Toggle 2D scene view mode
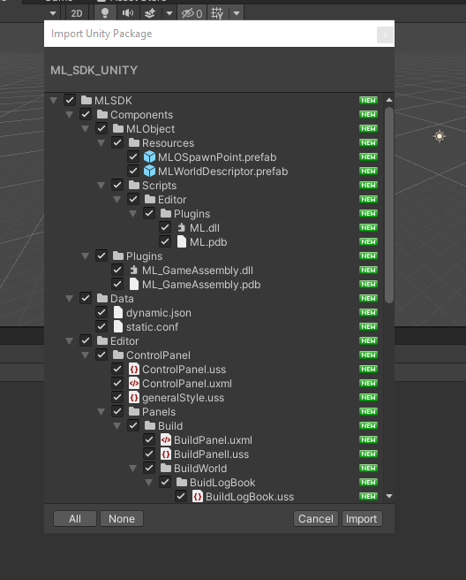 tap(77, 13)
